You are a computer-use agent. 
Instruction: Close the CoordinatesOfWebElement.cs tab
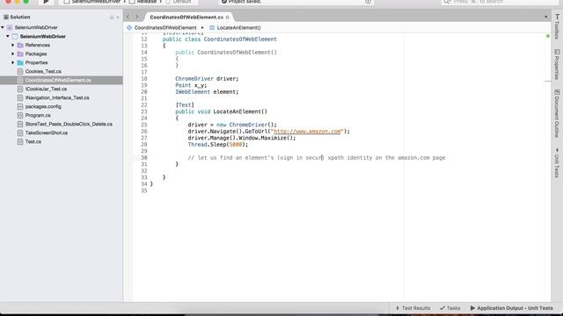[x=227, y=18]
